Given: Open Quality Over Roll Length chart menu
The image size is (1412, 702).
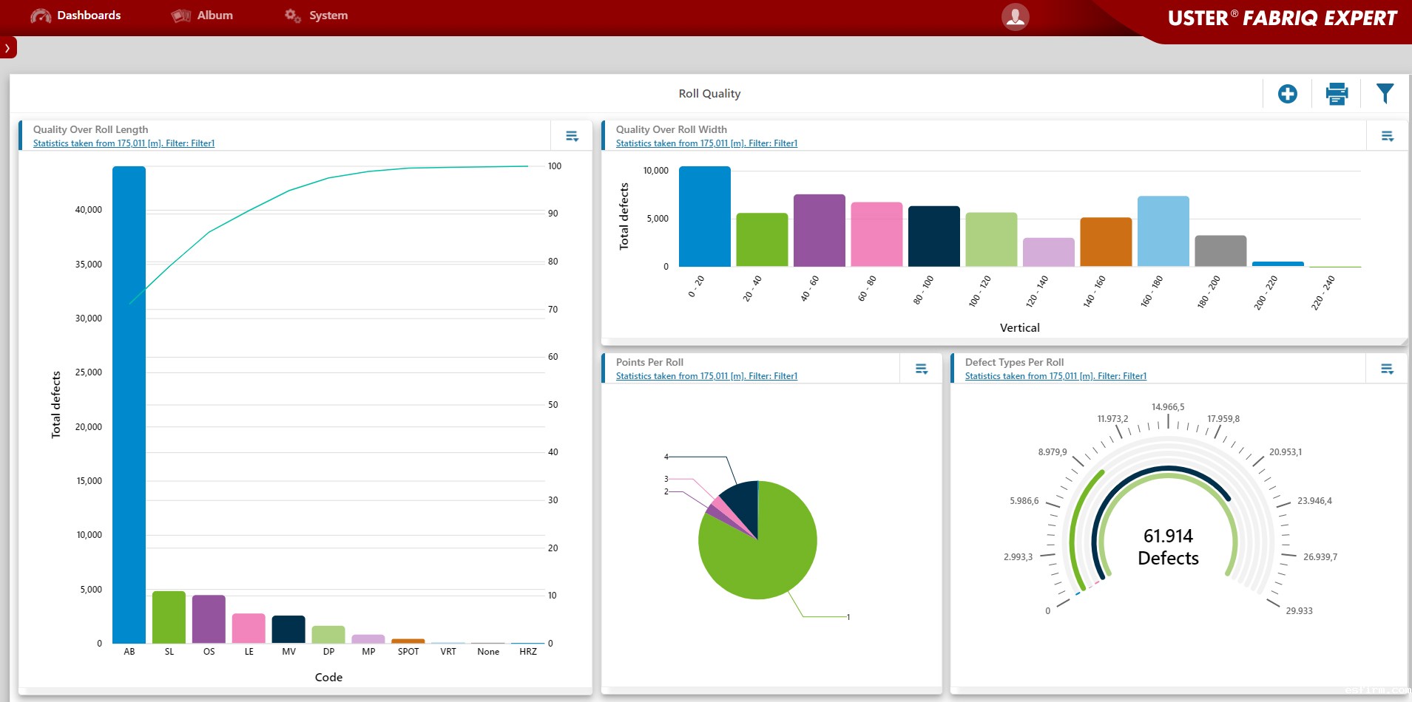Looking at the screenshot, I should (572, 136).
